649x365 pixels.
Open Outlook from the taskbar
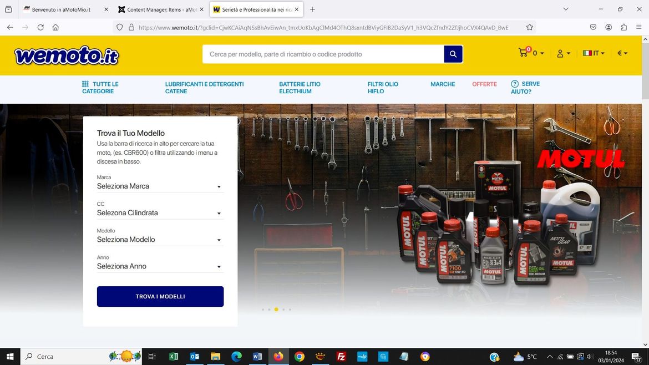coord(195,356)
